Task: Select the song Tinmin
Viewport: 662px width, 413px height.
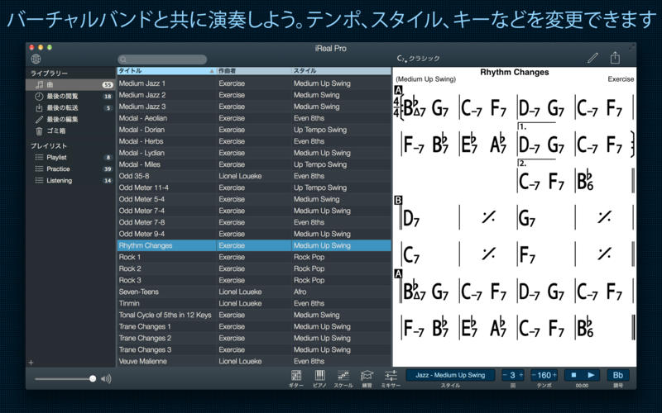Action: click(254, 303)
